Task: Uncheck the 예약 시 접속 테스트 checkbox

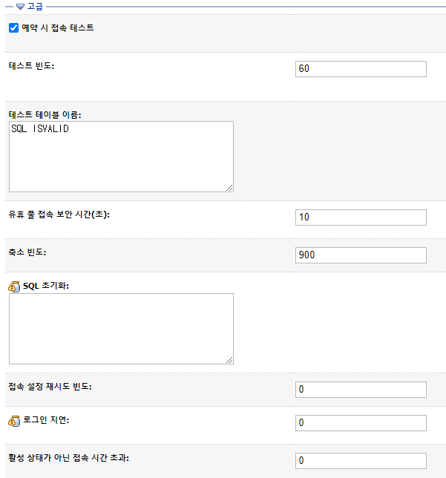Action: 13,27
